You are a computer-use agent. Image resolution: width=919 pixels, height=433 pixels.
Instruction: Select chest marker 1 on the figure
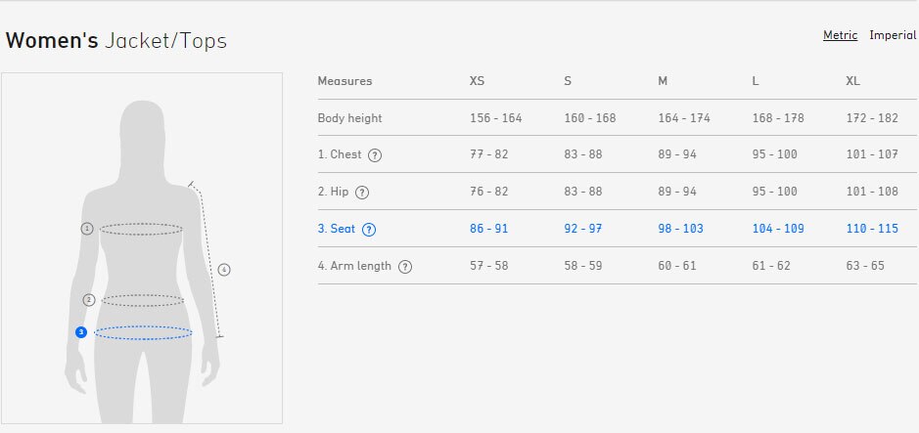pos(87,229)
